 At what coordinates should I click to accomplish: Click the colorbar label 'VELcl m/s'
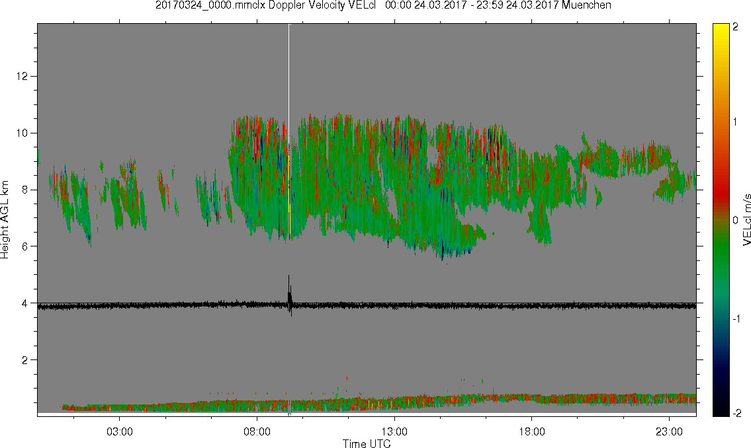coord(746,220)
